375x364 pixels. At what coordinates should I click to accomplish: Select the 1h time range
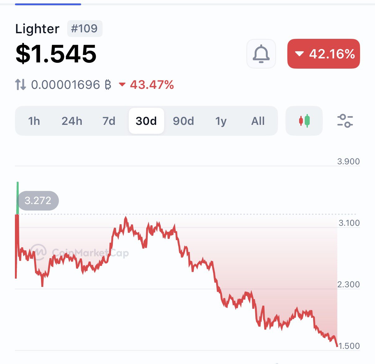pos(34,121)
